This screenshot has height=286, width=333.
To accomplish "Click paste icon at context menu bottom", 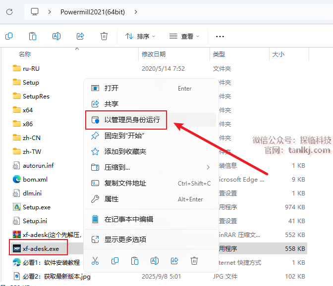I will tap(135, 261).
